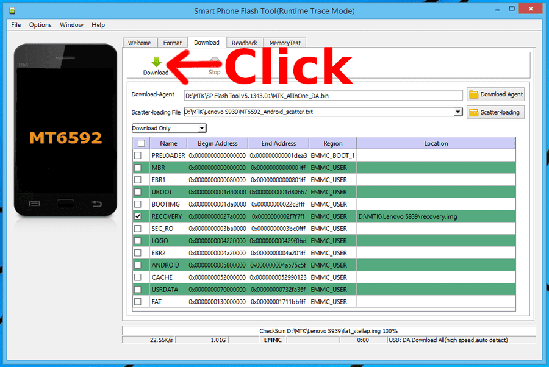Expand the Scatter-loading File dropdown arrow

click(x=458, y=112)
